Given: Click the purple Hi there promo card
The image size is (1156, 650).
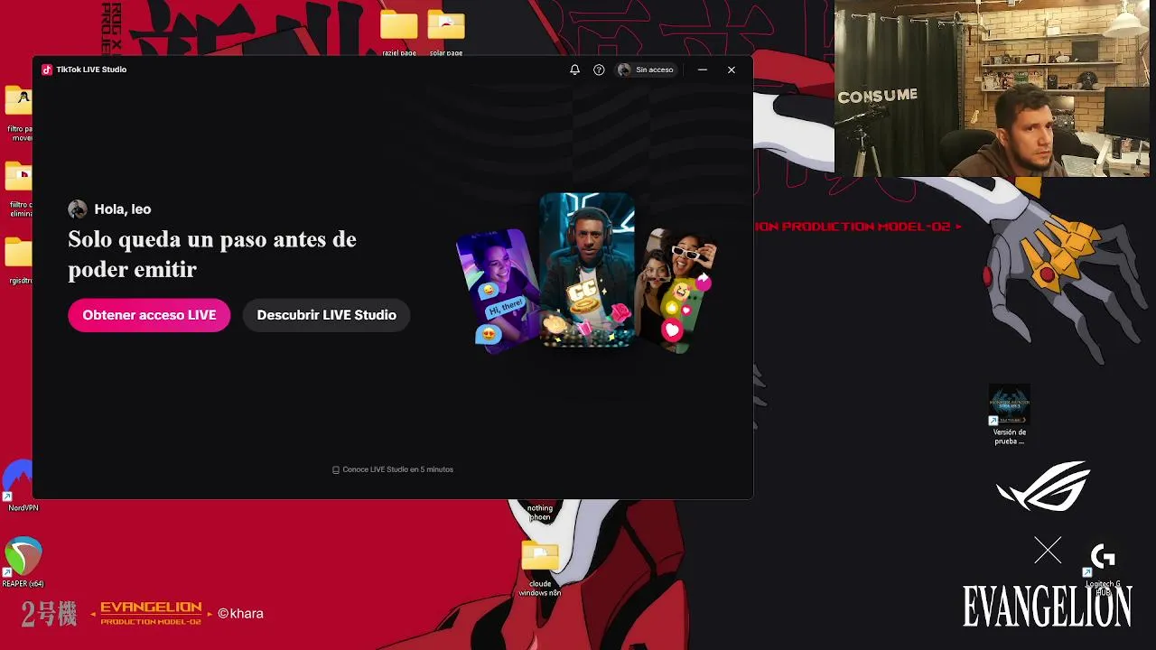Looking at the screenshot, I should coord(495,289).
